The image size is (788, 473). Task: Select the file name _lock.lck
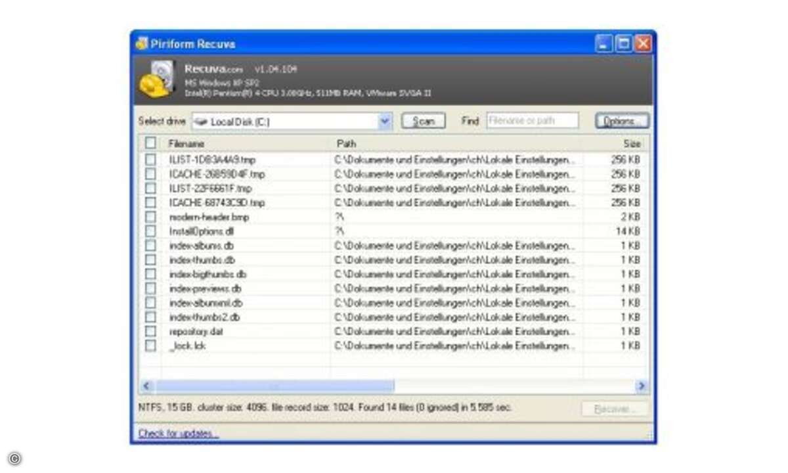(187, 346)
